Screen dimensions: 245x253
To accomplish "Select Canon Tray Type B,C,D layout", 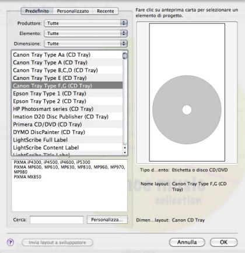I will click(x=67, y=70).
